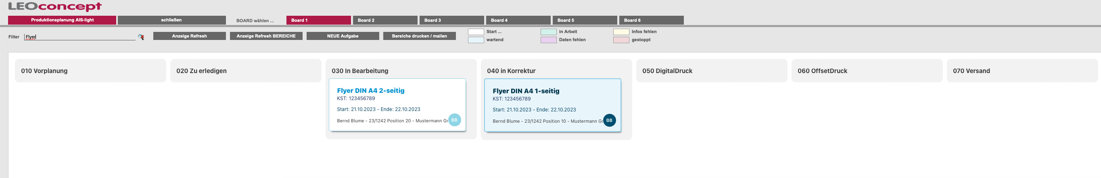Click the light blue BB avatar
1101x178 pixels.
[454, 120]
